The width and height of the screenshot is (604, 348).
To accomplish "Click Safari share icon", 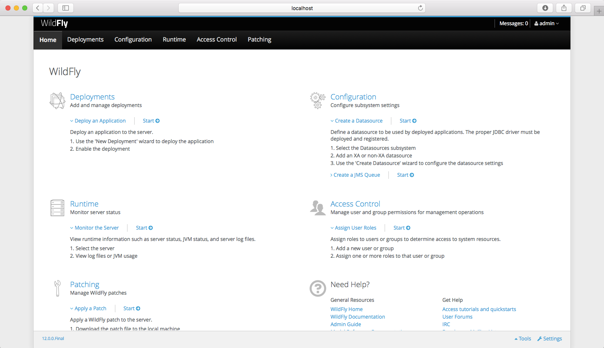I will (x=564, y=8).
